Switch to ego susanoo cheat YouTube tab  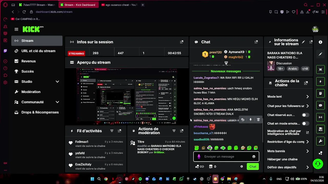119,5
